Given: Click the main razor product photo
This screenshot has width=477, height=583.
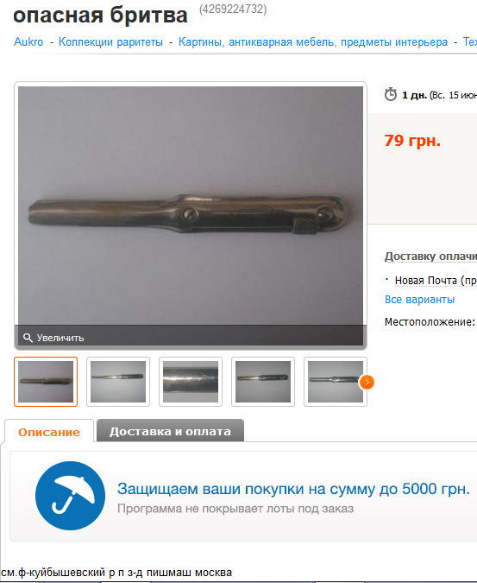Looking at the screenshot, I should 191,206.
